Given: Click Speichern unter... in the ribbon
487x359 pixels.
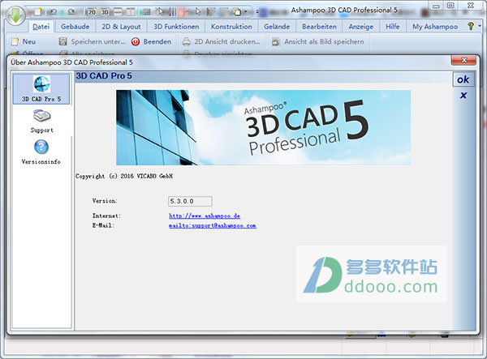Looking at the screenshot, I should pyautogui.click(x=92, y=41).
